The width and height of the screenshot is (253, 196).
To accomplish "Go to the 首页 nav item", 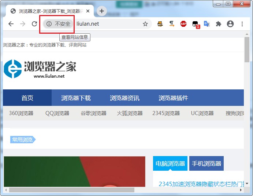I will 27,98.
